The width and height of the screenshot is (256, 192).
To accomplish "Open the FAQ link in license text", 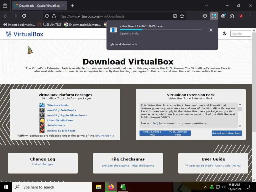I will click(155, 123).
